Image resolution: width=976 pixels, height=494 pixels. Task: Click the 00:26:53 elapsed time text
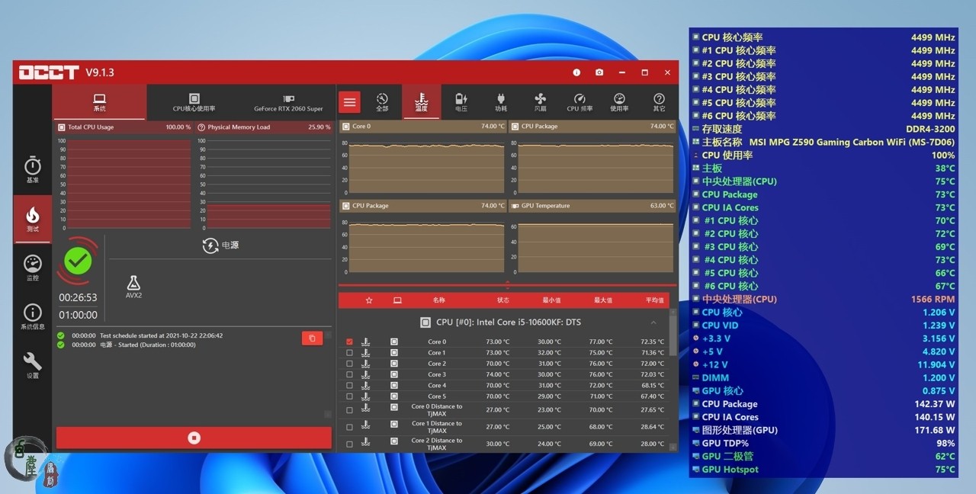pos(78,297)
